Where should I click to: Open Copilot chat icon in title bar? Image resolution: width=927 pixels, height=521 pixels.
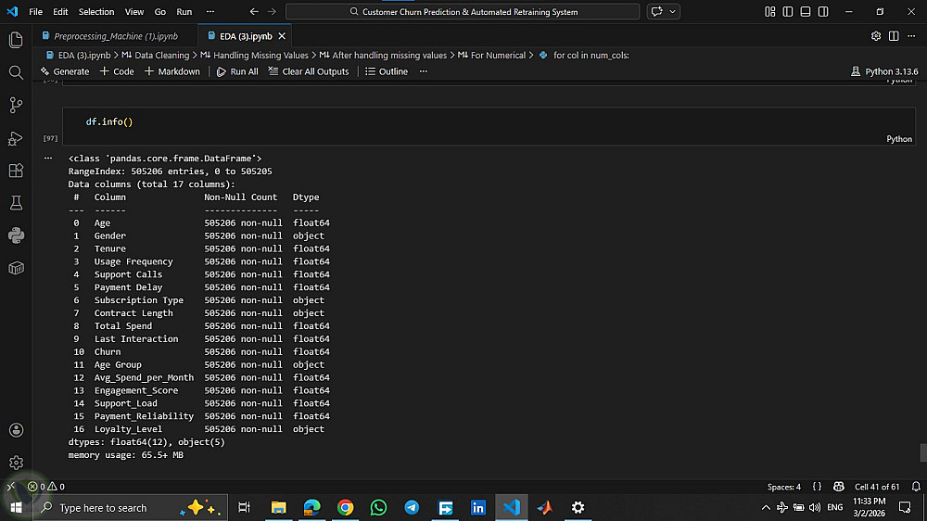coord(657,12)
